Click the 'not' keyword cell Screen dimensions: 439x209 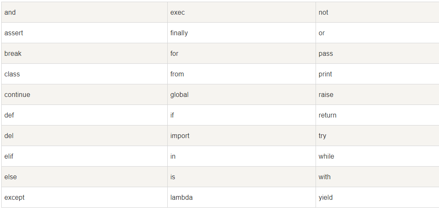[x=323, y=13]
